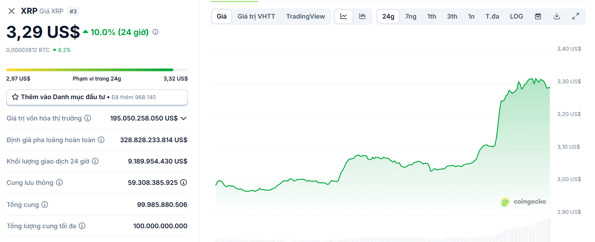Download chart data icon
The height and width of the screenshot is (242, 595).
[557, 16]
